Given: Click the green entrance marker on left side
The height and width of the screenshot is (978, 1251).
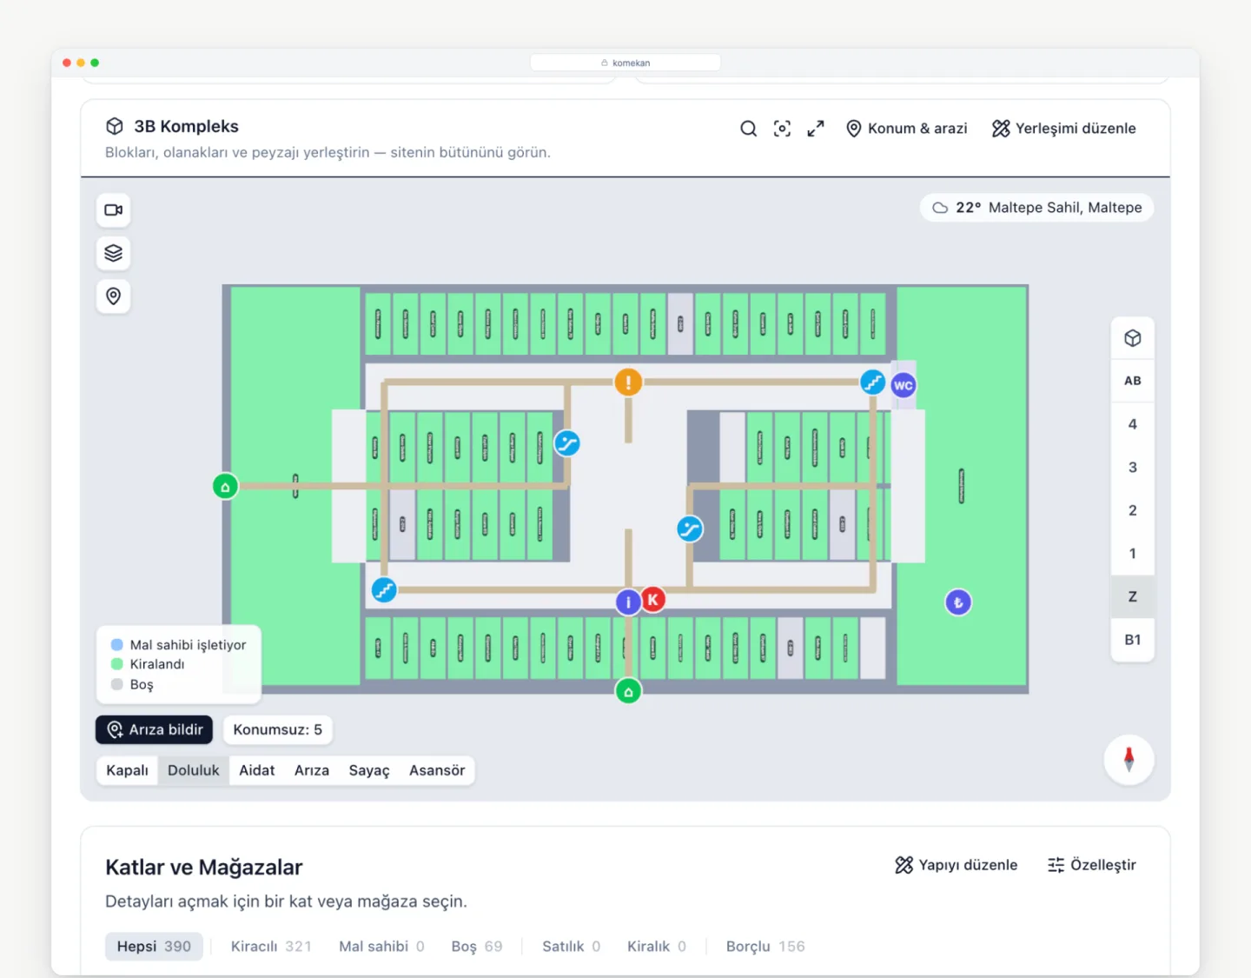Looking at the screenshot, I should pyautogui.click(x=225, y=486).
